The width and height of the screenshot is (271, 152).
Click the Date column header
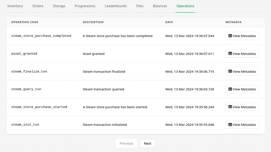click(x=169, y=22)
